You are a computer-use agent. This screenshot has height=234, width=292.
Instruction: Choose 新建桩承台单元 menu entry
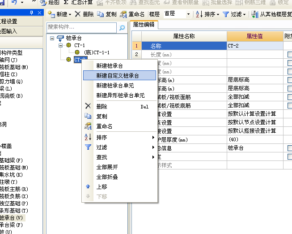pyautogui.click(x=119, y=85)
